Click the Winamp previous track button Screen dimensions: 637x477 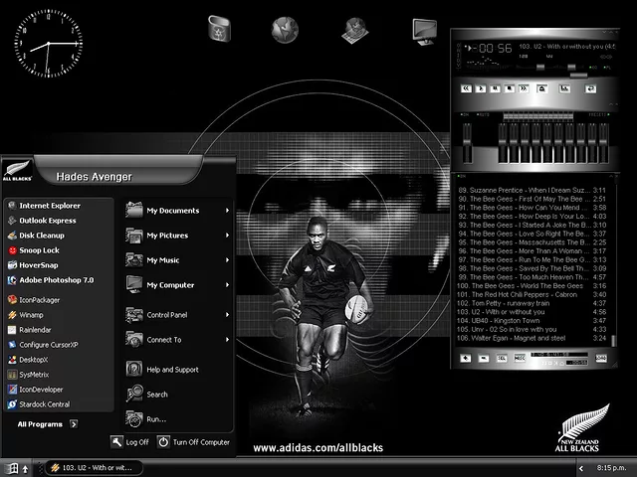point(467,88)
